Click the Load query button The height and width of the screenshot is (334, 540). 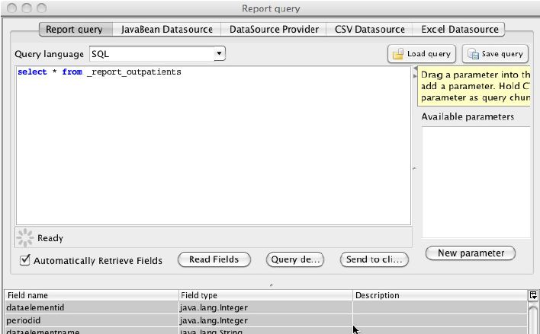click(x=422, y=54)
